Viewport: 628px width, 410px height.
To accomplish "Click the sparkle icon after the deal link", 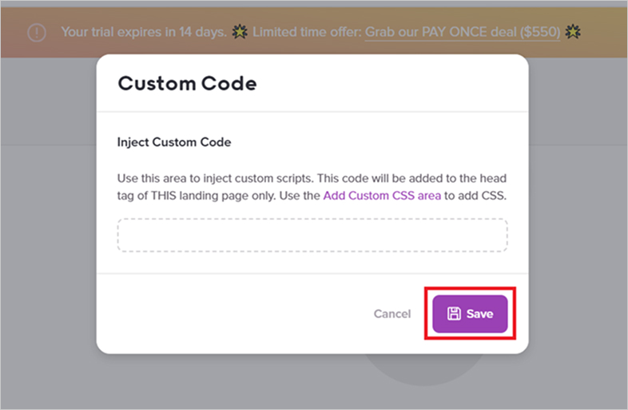I will click(x=571, y=33).
